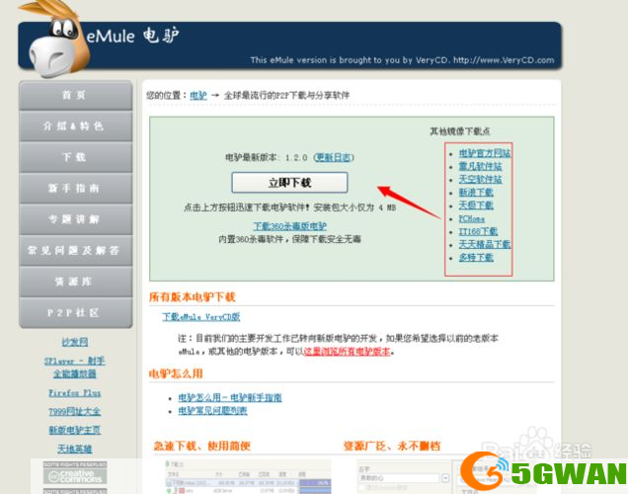Viewport: 628px width, 494px height.
Task: Open the PCHome mirror link
Action: [x=472, y=218]
